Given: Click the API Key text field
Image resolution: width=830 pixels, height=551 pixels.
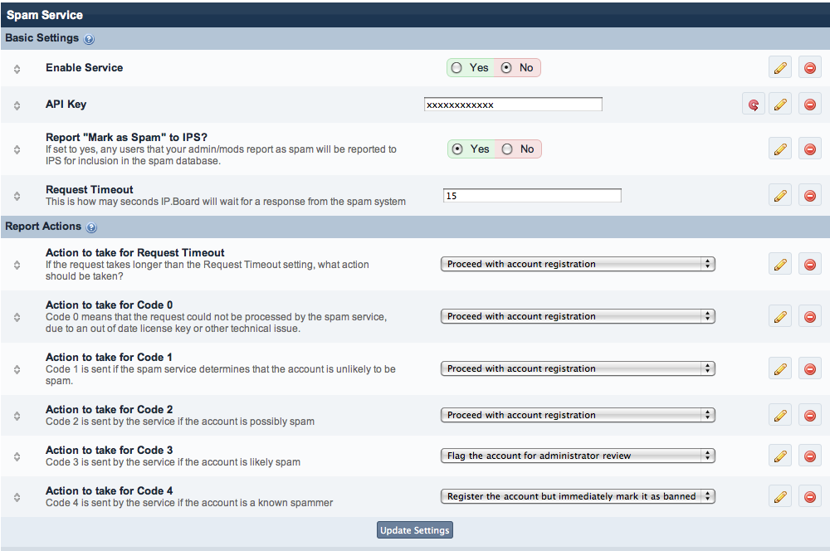Looking at the screenshot, I should coord(512,105).
